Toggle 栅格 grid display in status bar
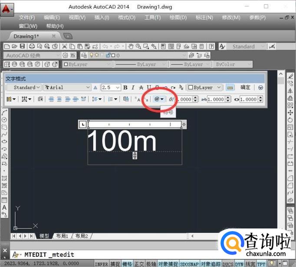Screen dimensions: 296x267 (x=127, y=264)
